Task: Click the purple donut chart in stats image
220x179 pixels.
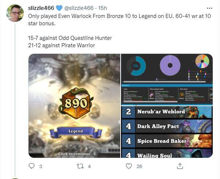Action: [170, 65]
